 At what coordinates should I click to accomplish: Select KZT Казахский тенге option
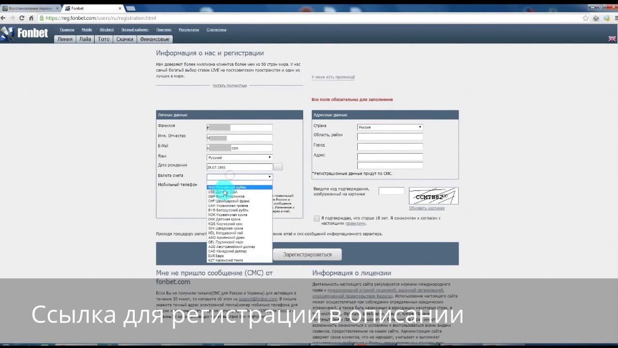(239, 261)
